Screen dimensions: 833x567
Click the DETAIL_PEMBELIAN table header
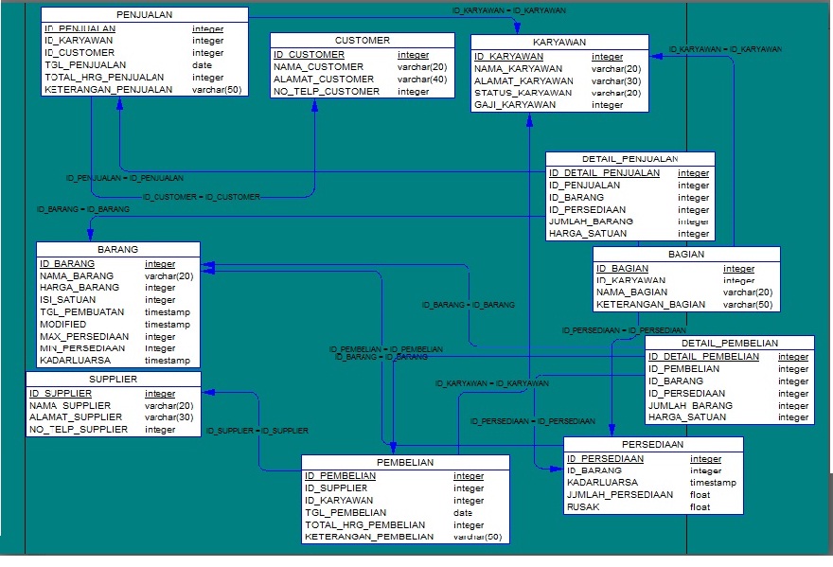(x=730, y=343)
